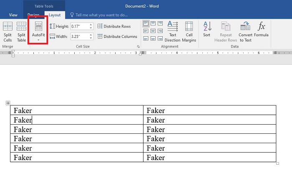Increase row Height with the up arrow
The height and width of the screenshot is (183, 292).
91,25
